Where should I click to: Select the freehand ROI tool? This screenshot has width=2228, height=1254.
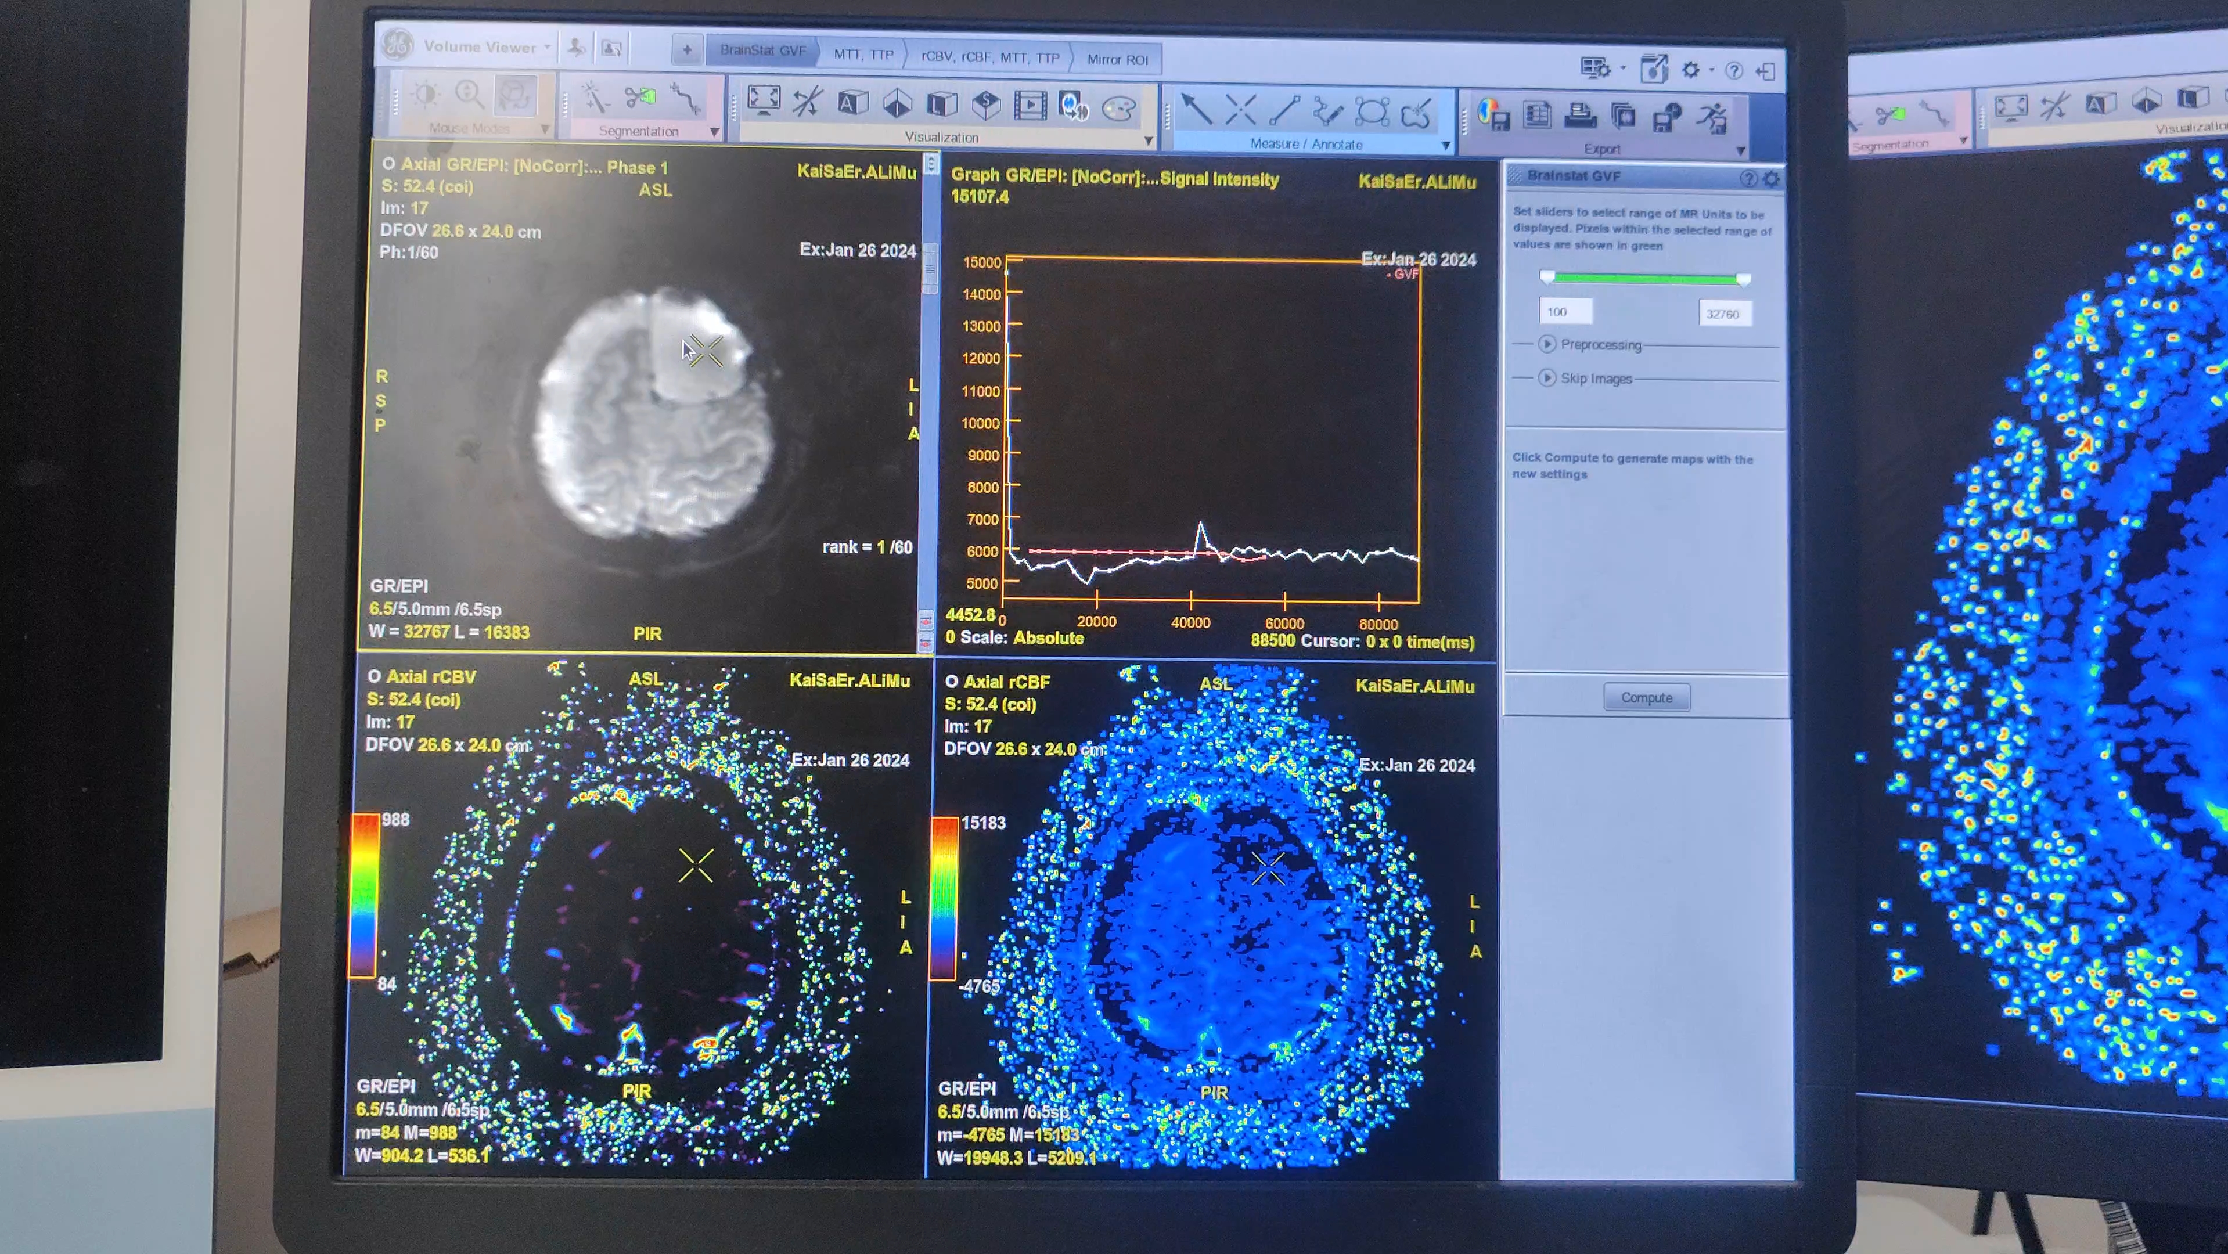click(x=1416, y=113)
